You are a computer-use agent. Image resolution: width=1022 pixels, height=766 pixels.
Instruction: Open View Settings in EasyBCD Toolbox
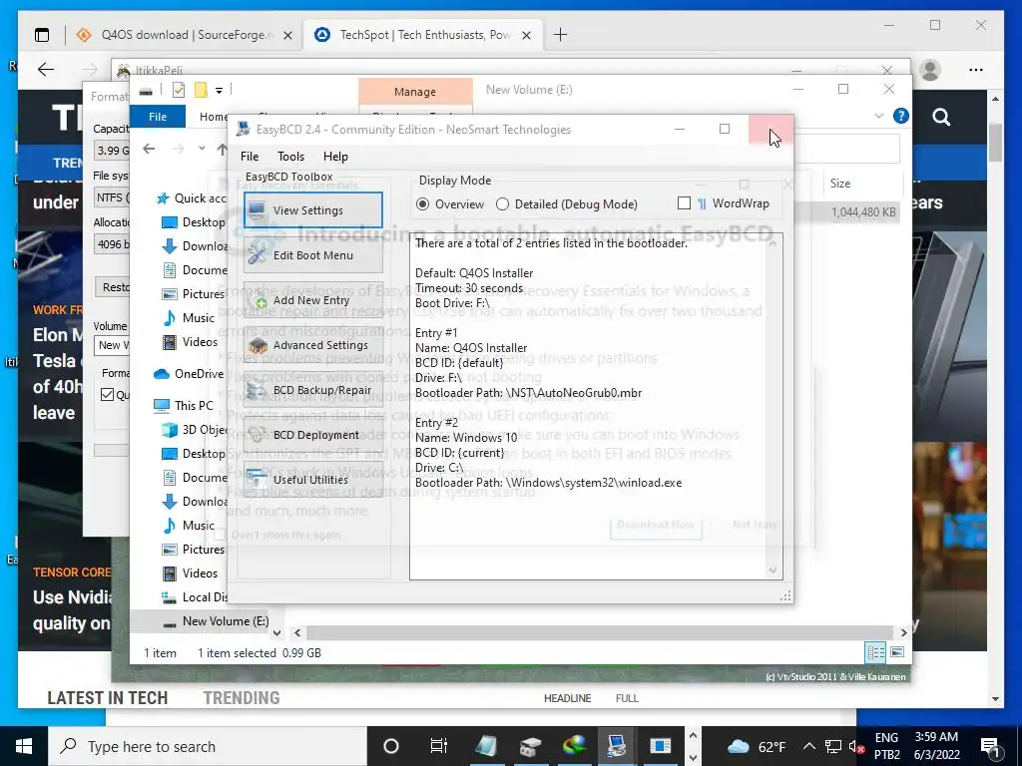(x=312, y=210)
